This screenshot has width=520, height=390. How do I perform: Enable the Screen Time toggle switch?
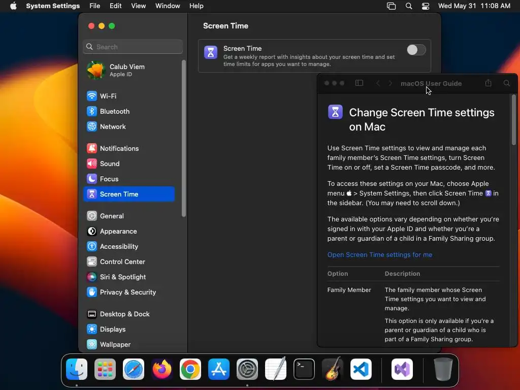pos(416,50)
